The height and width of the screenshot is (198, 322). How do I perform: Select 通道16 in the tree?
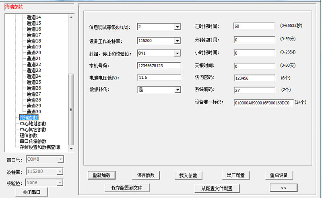[x=34, y=29]
